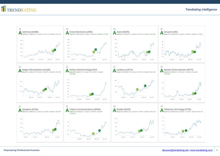The height and width of the screenshot is (156, 220).
Task: Tick the Aaon (AAON) card checkbox
Action: (114, 29)
